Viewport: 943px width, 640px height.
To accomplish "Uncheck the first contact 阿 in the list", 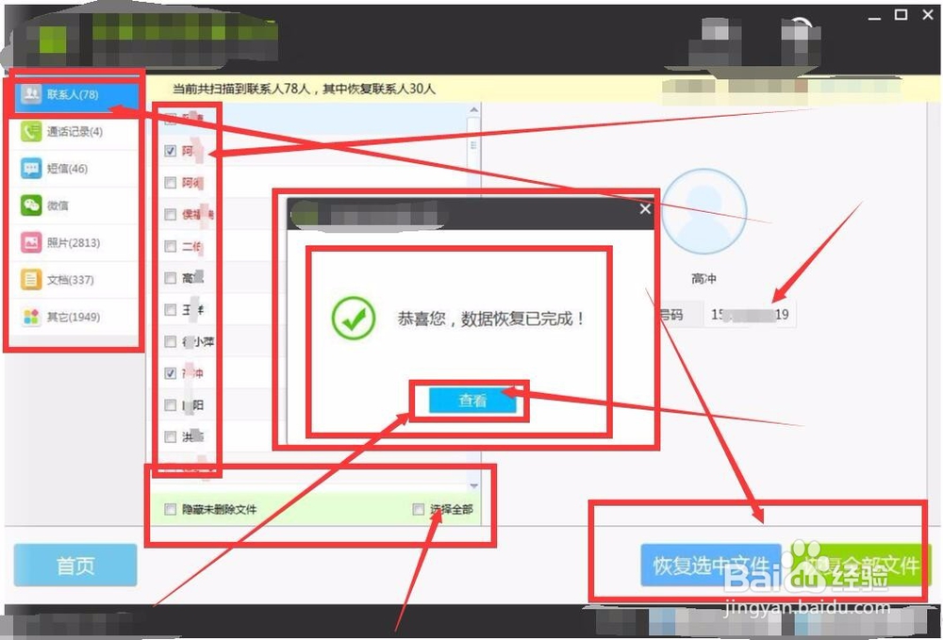I will tap(170, 150).
